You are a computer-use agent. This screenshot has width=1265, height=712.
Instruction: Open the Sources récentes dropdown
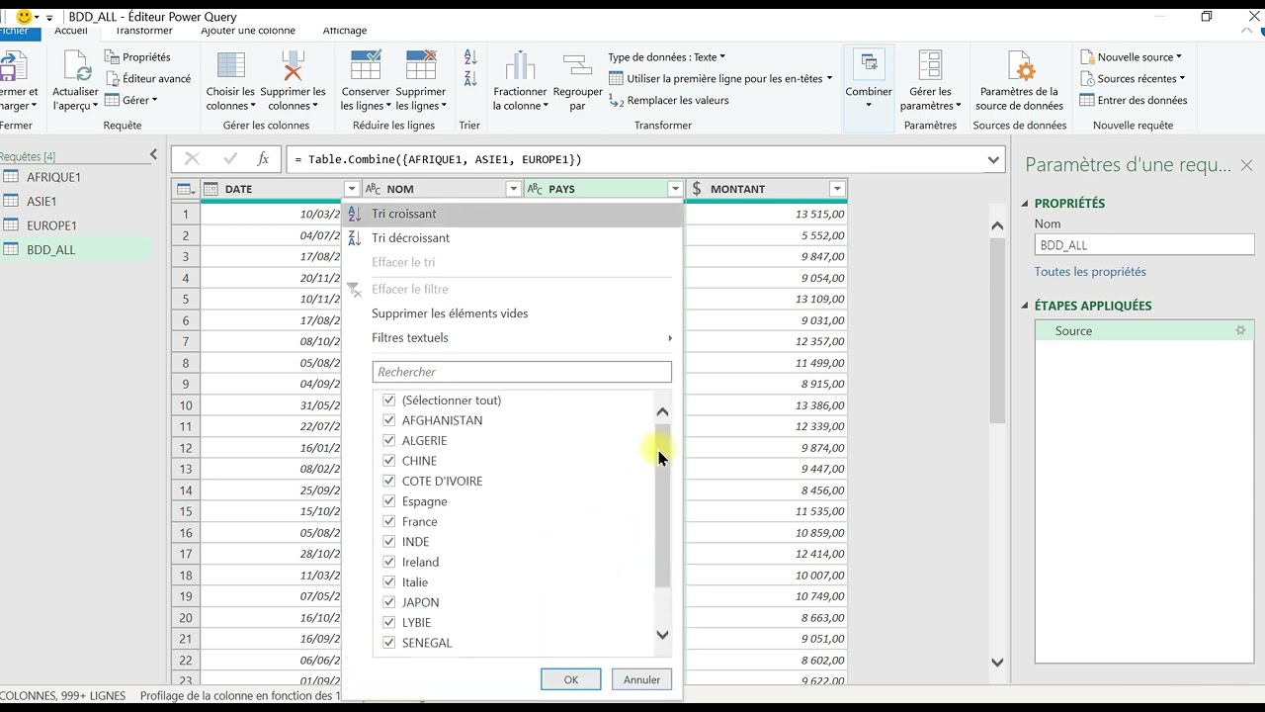(1134, 78)
